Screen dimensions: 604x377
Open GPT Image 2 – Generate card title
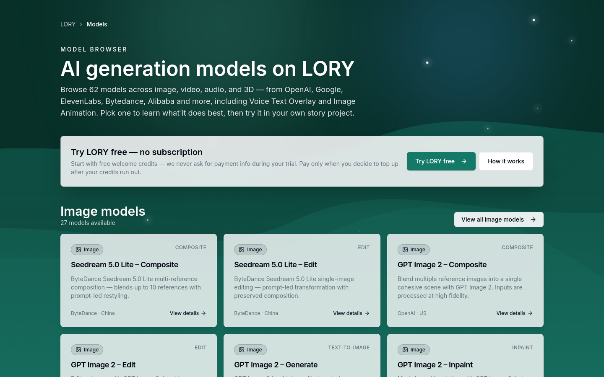[x=276, y=365]
